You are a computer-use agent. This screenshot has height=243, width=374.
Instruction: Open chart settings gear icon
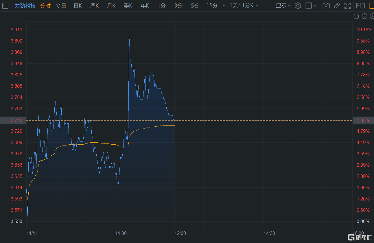pos(298,5)
